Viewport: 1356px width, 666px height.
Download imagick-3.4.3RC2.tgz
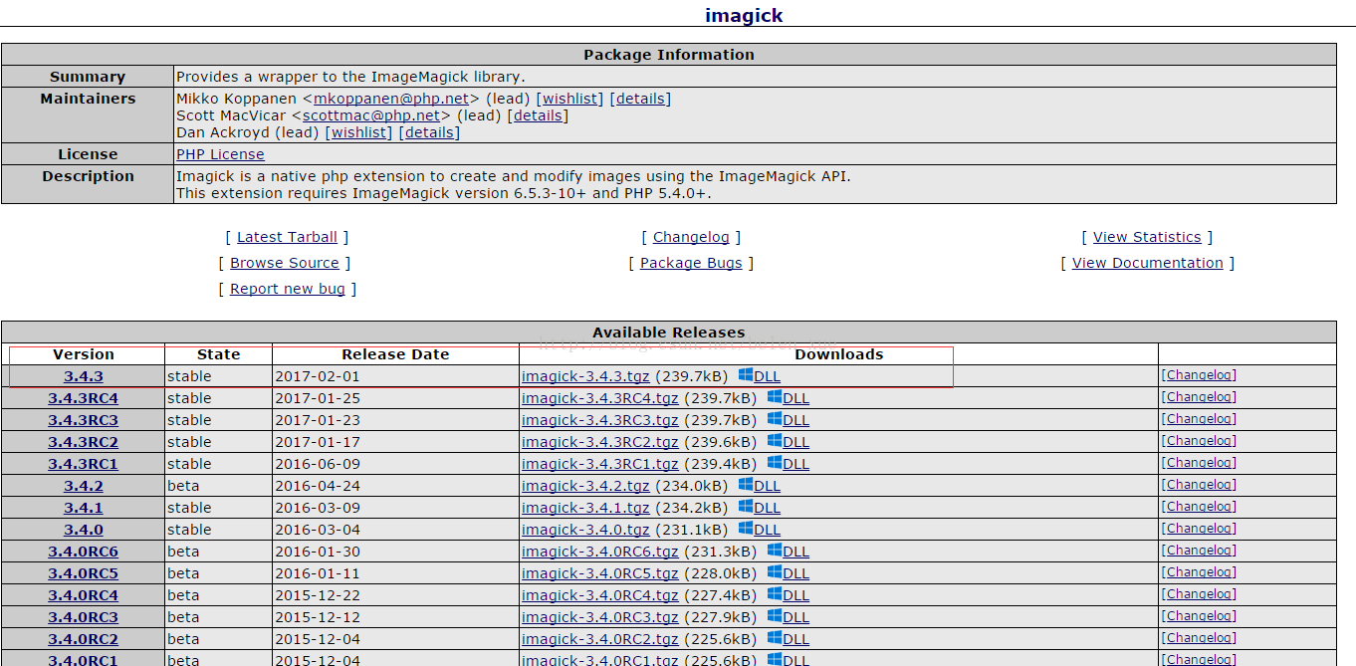[x=600, y=442]
